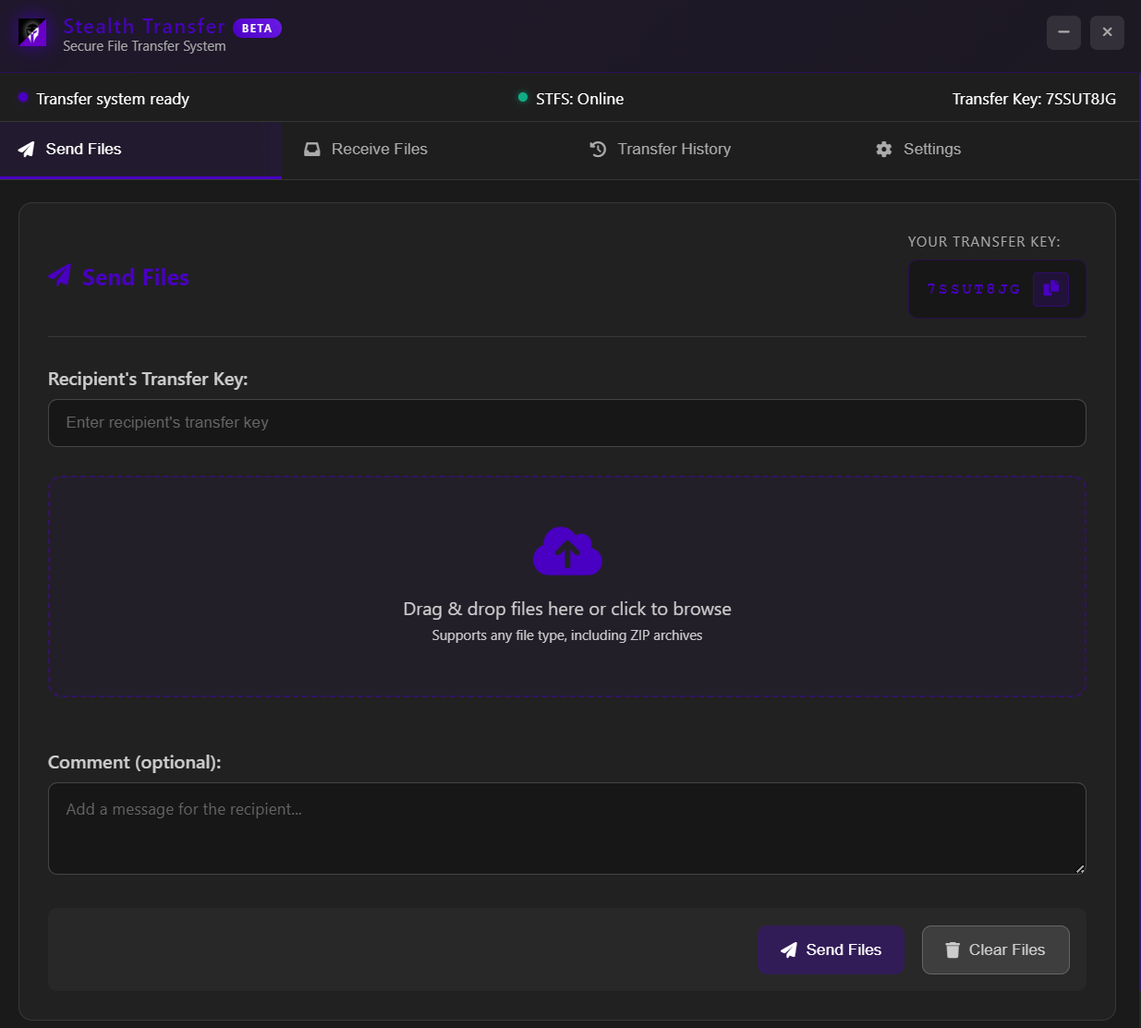Go to the Settings tab
The height and width of the screenshot is (1028, 1141).
(931, 150)
